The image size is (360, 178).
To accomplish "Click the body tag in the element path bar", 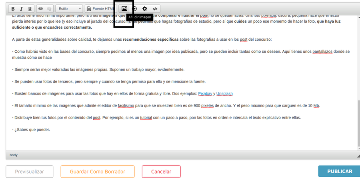I will (13, 155).
